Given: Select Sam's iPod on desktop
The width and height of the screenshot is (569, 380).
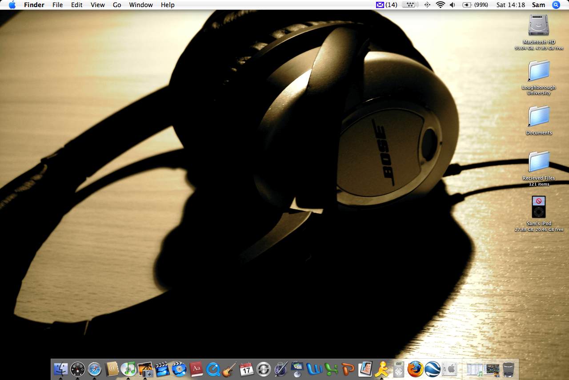Looking at the screenshot, I should (539, 207).
